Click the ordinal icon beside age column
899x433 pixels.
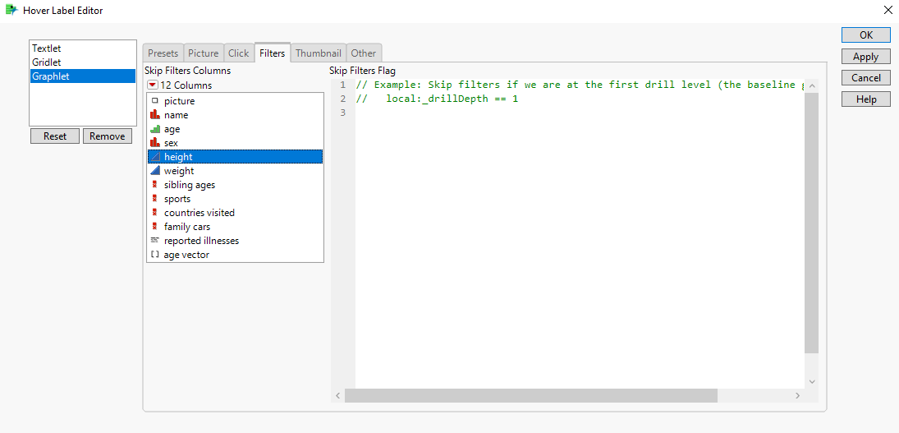(x=154, y=129)
